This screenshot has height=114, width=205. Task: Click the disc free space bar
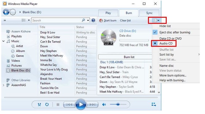(x=134, y=40)
